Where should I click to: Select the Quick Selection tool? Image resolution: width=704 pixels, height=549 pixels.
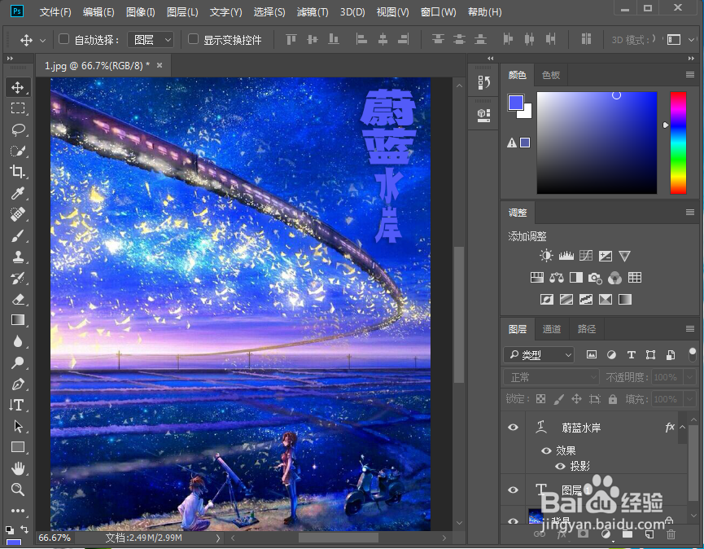tap(18, 151)
